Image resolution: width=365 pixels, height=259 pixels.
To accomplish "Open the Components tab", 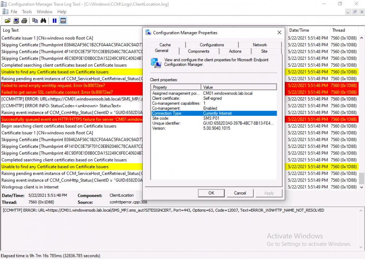I will coord(199,51).
